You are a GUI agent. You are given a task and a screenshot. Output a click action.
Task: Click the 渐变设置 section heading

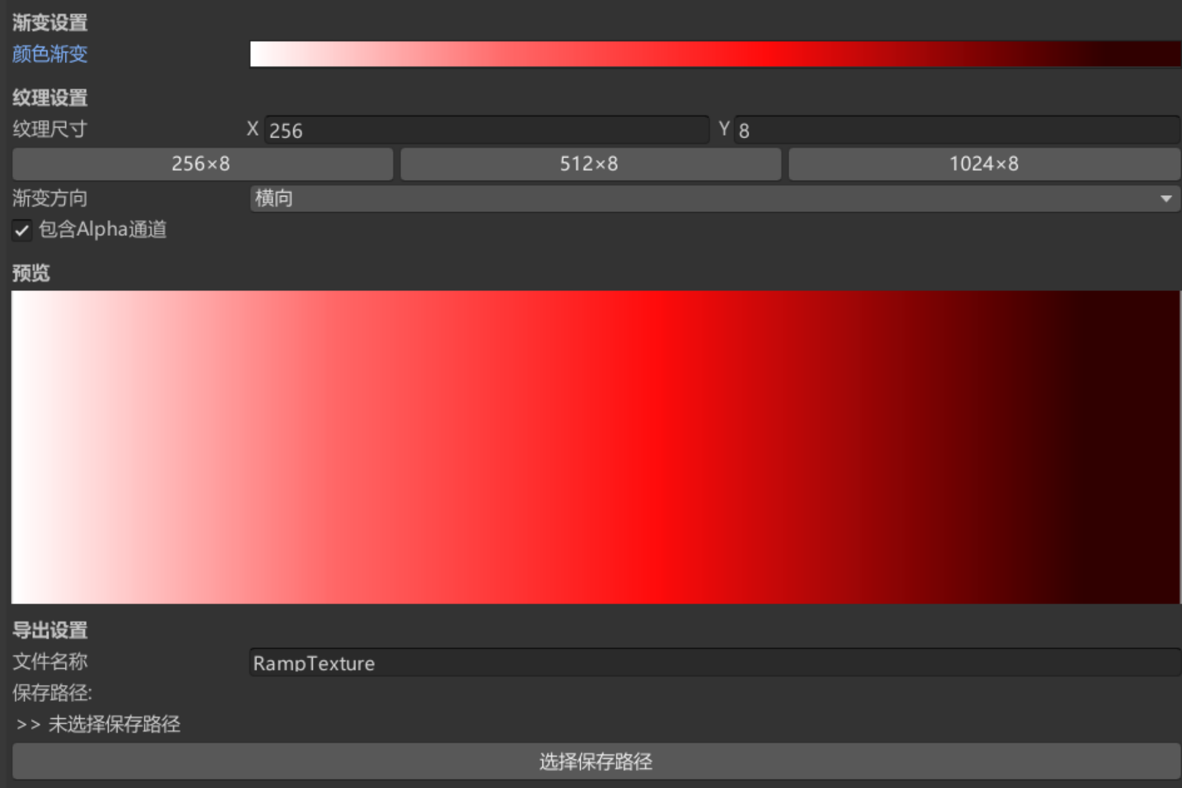(50, 22)
